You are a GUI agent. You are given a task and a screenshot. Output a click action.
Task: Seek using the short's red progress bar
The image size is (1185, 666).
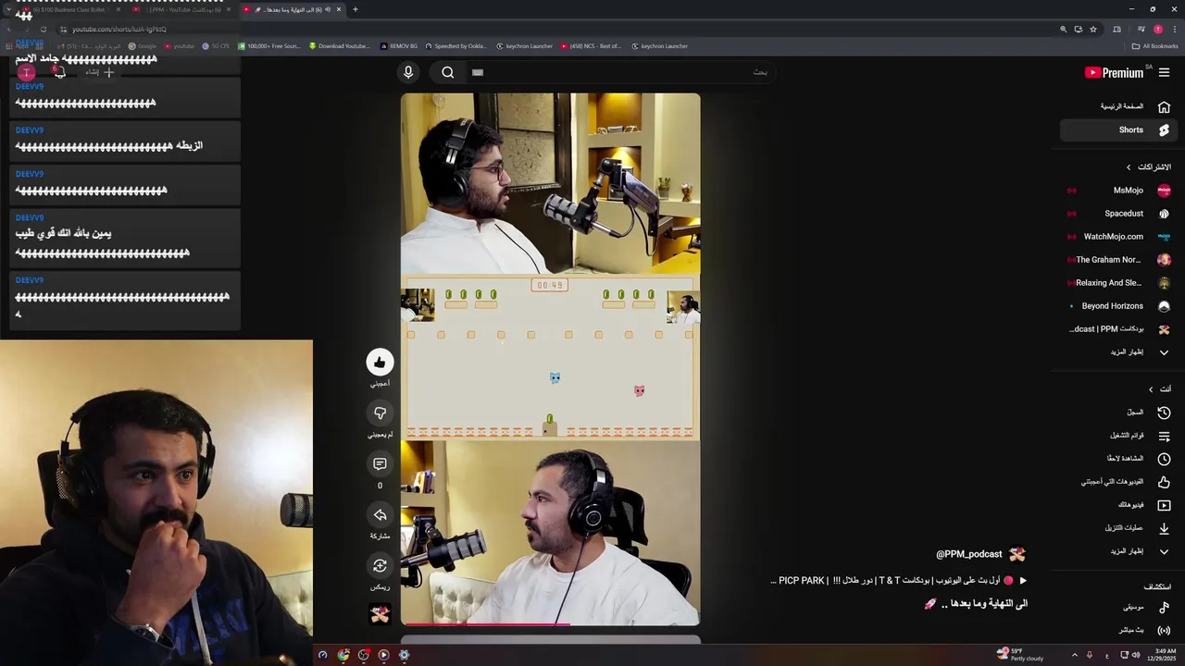[550, 624]
